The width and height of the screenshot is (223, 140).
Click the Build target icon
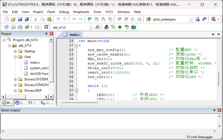click(x=13, y=27)
